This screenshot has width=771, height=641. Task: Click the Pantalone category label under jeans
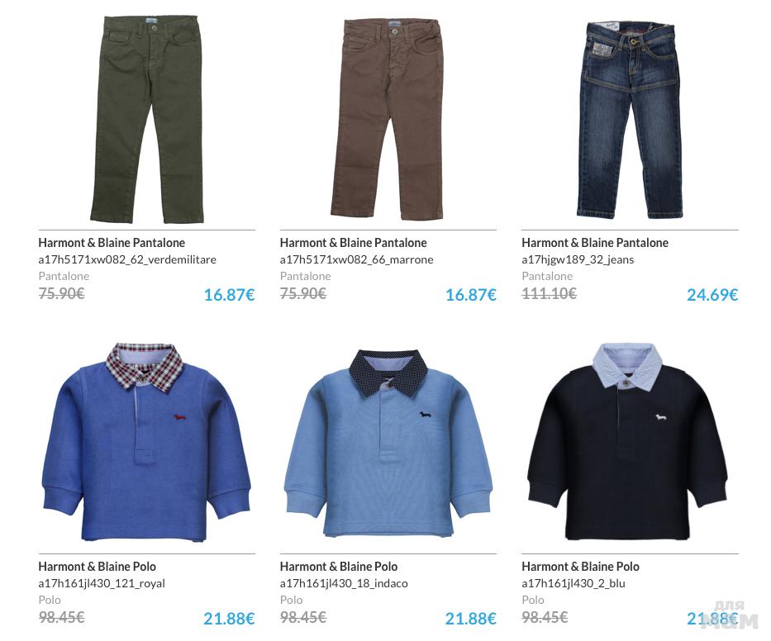tap(547, 276)
